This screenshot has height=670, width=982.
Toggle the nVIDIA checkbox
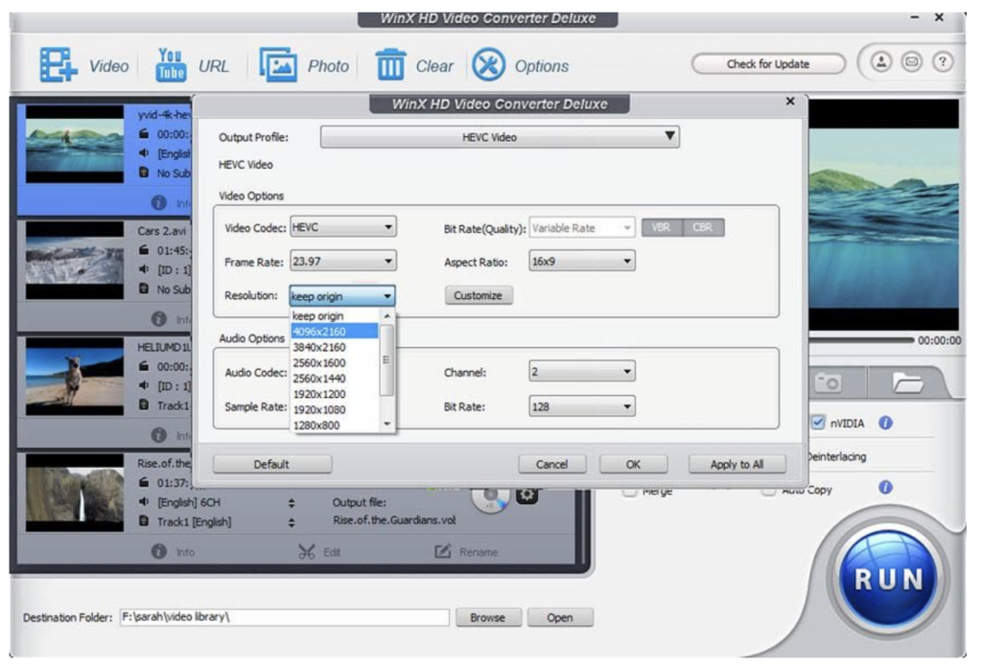[818, 422]
